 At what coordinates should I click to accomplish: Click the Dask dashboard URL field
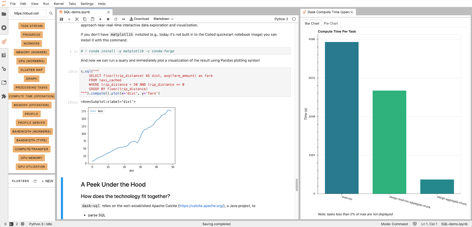coord(28,13)
